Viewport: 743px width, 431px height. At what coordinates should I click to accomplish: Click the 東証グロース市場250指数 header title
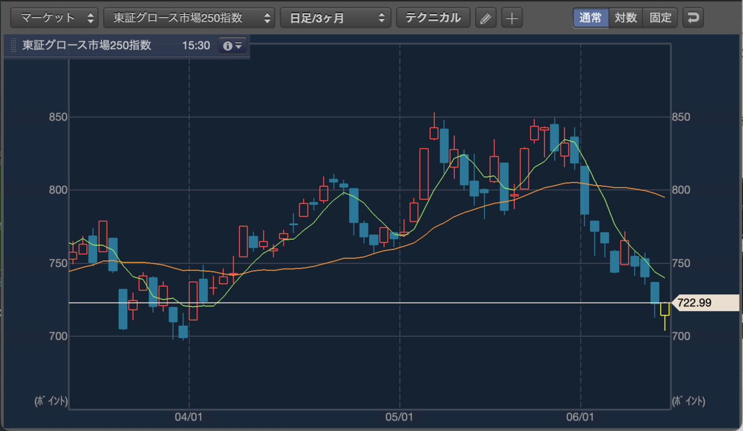coord(87,46)
